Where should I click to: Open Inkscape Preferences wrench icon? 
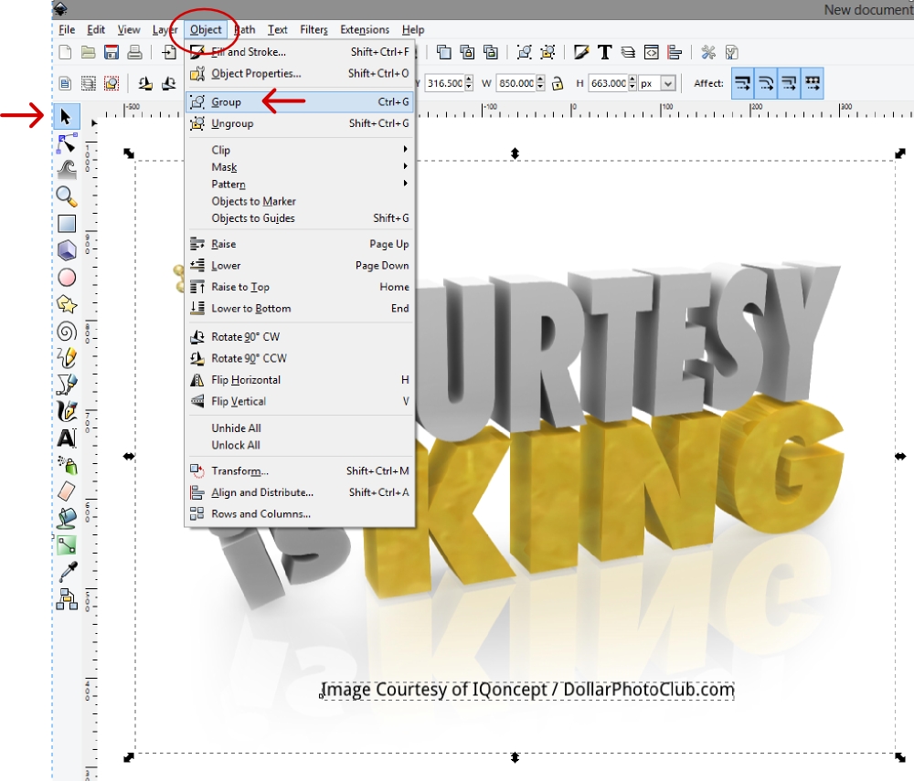[708, 52]
